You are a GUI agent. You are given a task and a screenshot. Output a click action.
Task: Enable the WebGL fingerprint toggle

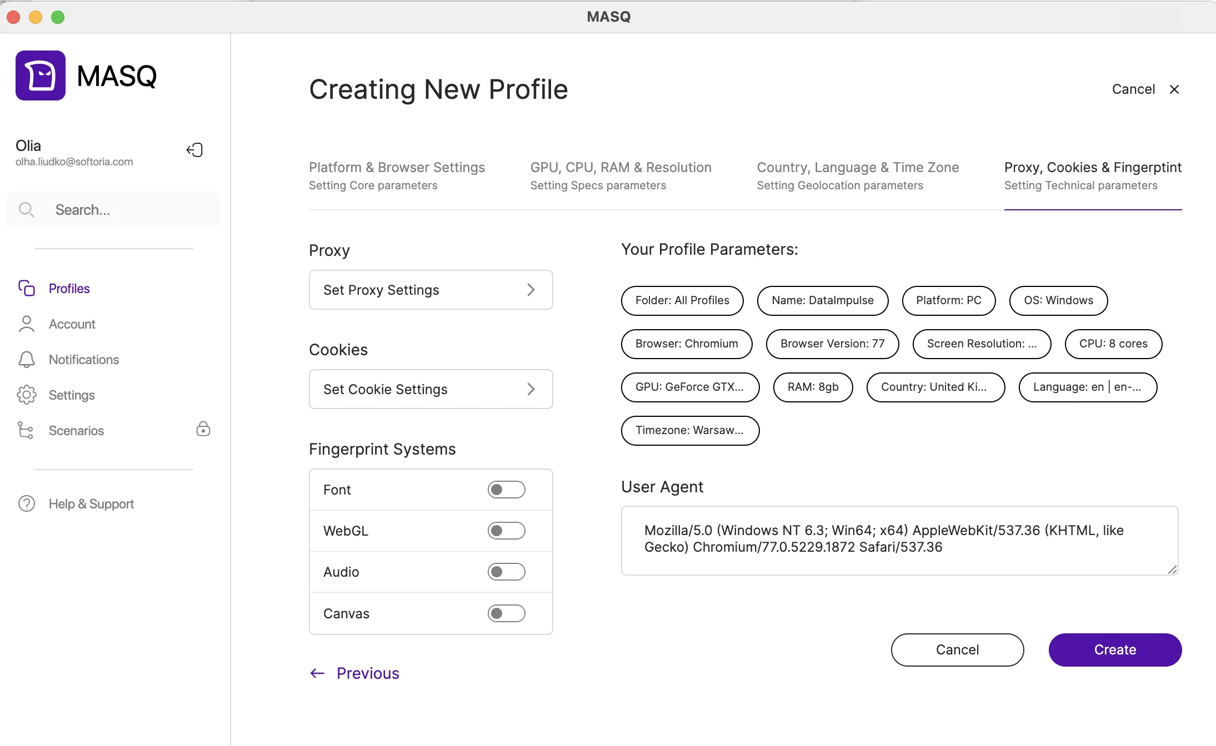506,531
